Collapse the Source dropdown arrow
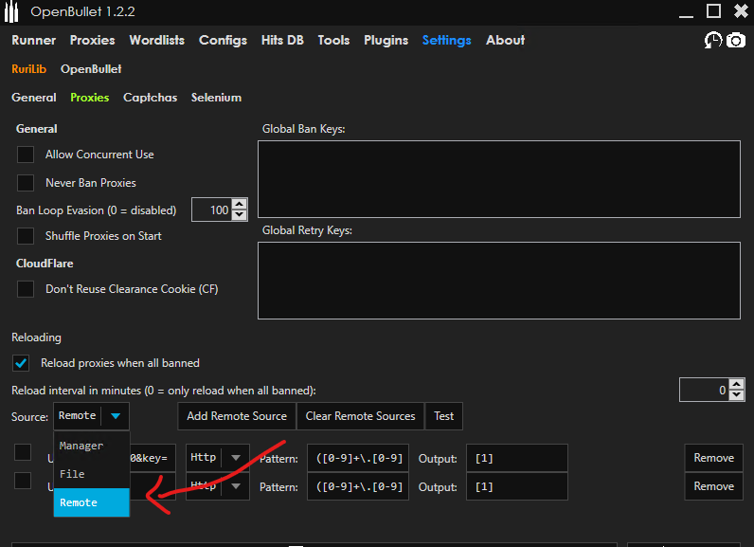Image resolution: width=754 pixels, height=547 pixels. click(116, 416)
